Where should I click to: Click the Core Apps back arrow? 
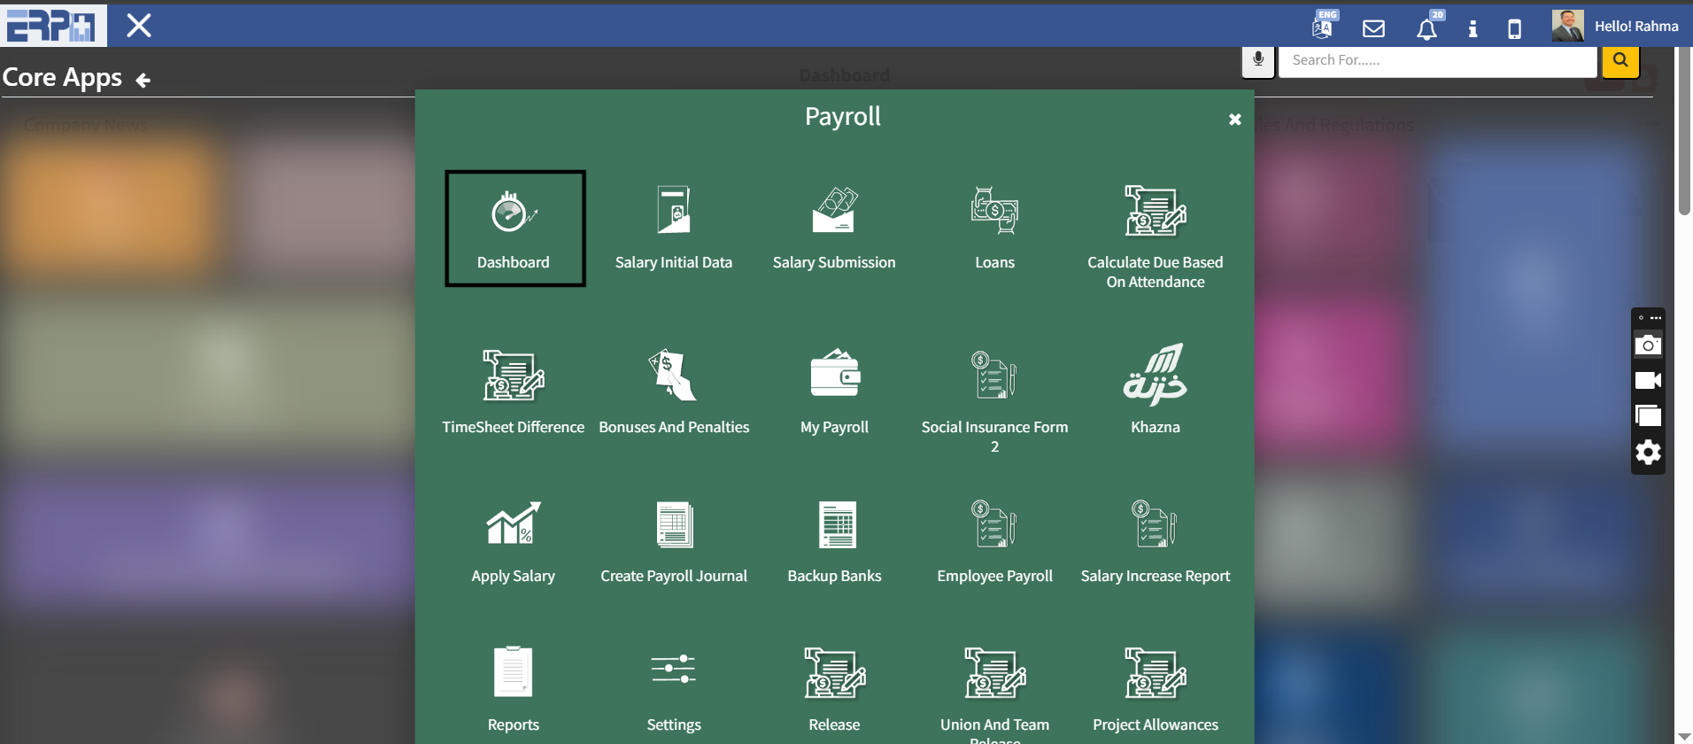(143, 81)
